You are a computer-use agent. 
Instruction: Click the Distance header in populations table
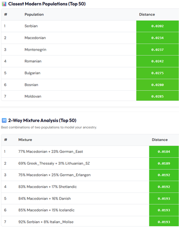click(147, 15)
